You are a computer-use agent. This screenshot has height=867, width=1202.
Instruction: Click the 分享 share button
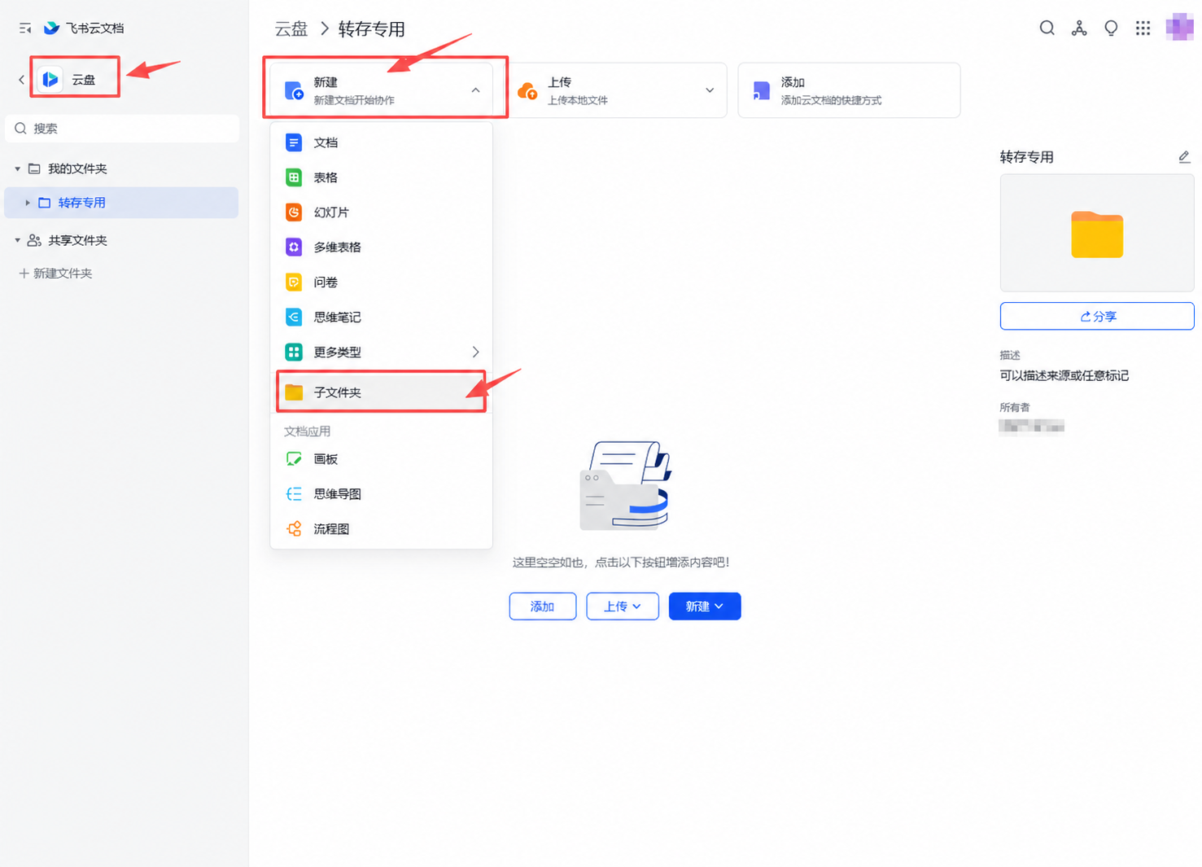coord(1097,317)
